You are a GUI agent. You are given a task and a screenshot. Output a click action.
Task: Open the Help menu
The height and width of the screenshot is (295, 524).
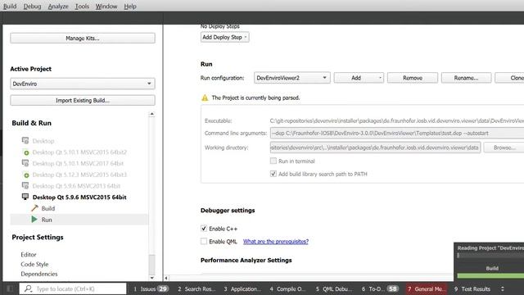[x=130, y=6]
